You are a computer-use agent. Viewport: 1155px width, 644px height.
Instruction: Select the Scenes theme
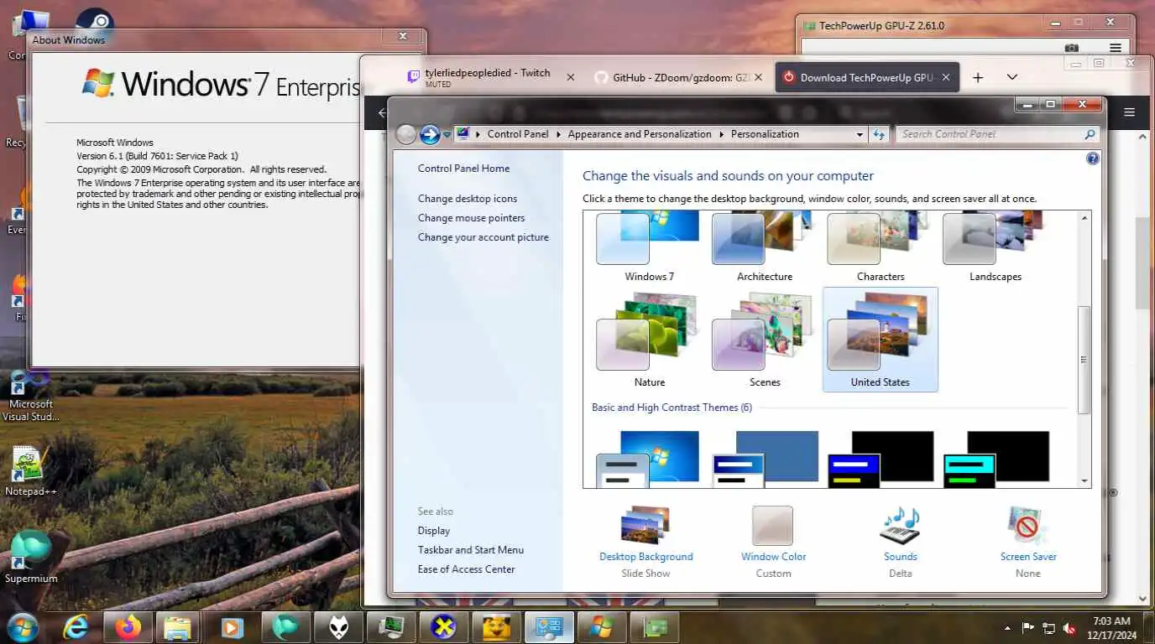click(765, 340)
